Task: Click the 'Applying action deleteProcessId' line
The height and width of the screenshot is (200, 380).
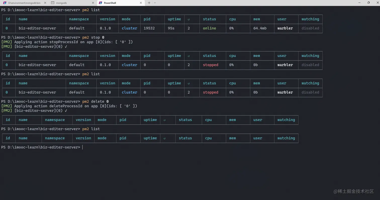Action: (69, 106)
